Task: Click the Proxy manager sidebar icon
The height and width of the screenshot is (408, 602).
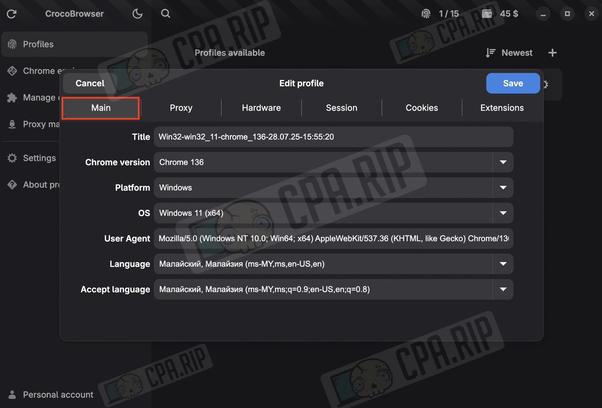Action: [x=12, y=124]
